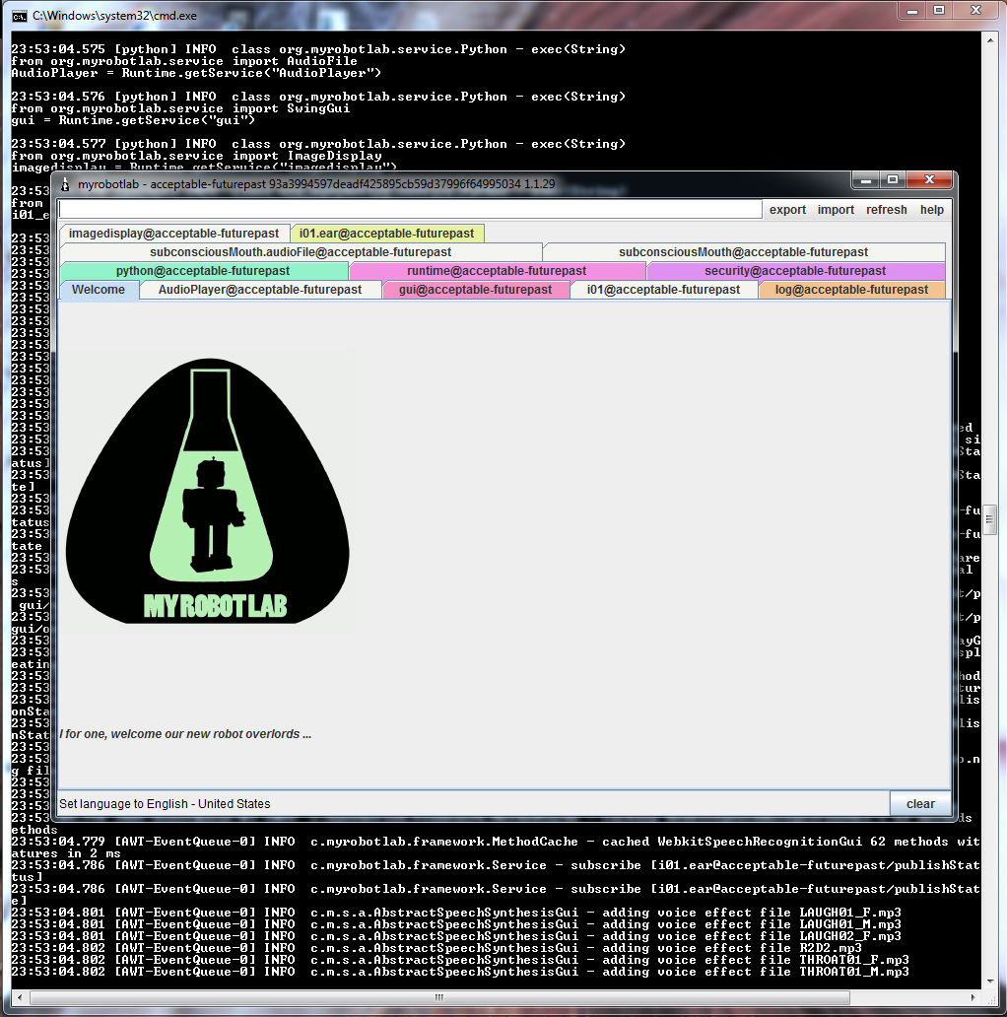Click the cmd horizontal scrollbar left arrow

click(x=20, y=997)
